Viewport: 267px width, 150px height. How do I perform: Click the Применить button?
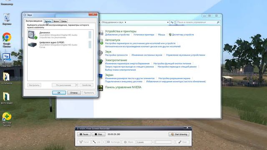point(89,92)
